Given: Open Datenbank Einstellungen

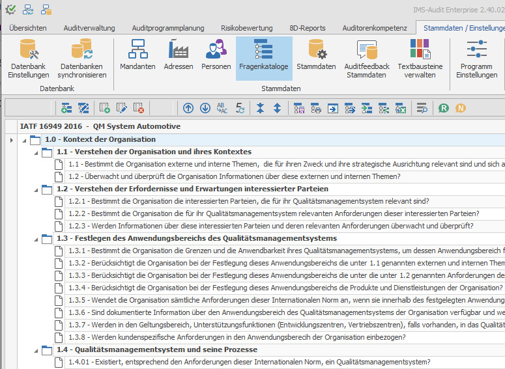Looking at the screenshot, I should (28, 59).
